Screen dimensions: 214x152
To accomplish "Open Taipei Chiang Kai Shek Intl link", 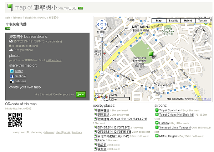I will (x=176, y=115).
